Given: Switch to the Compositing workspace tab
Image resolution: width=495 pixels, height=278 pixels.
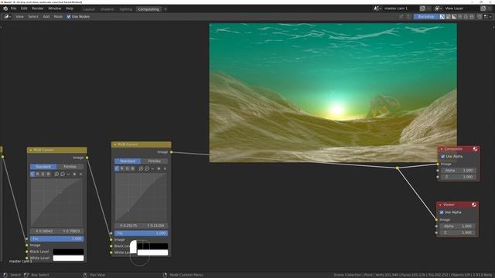Looking at the screenshot, I should pyautogui.click(x=148, y=9).
